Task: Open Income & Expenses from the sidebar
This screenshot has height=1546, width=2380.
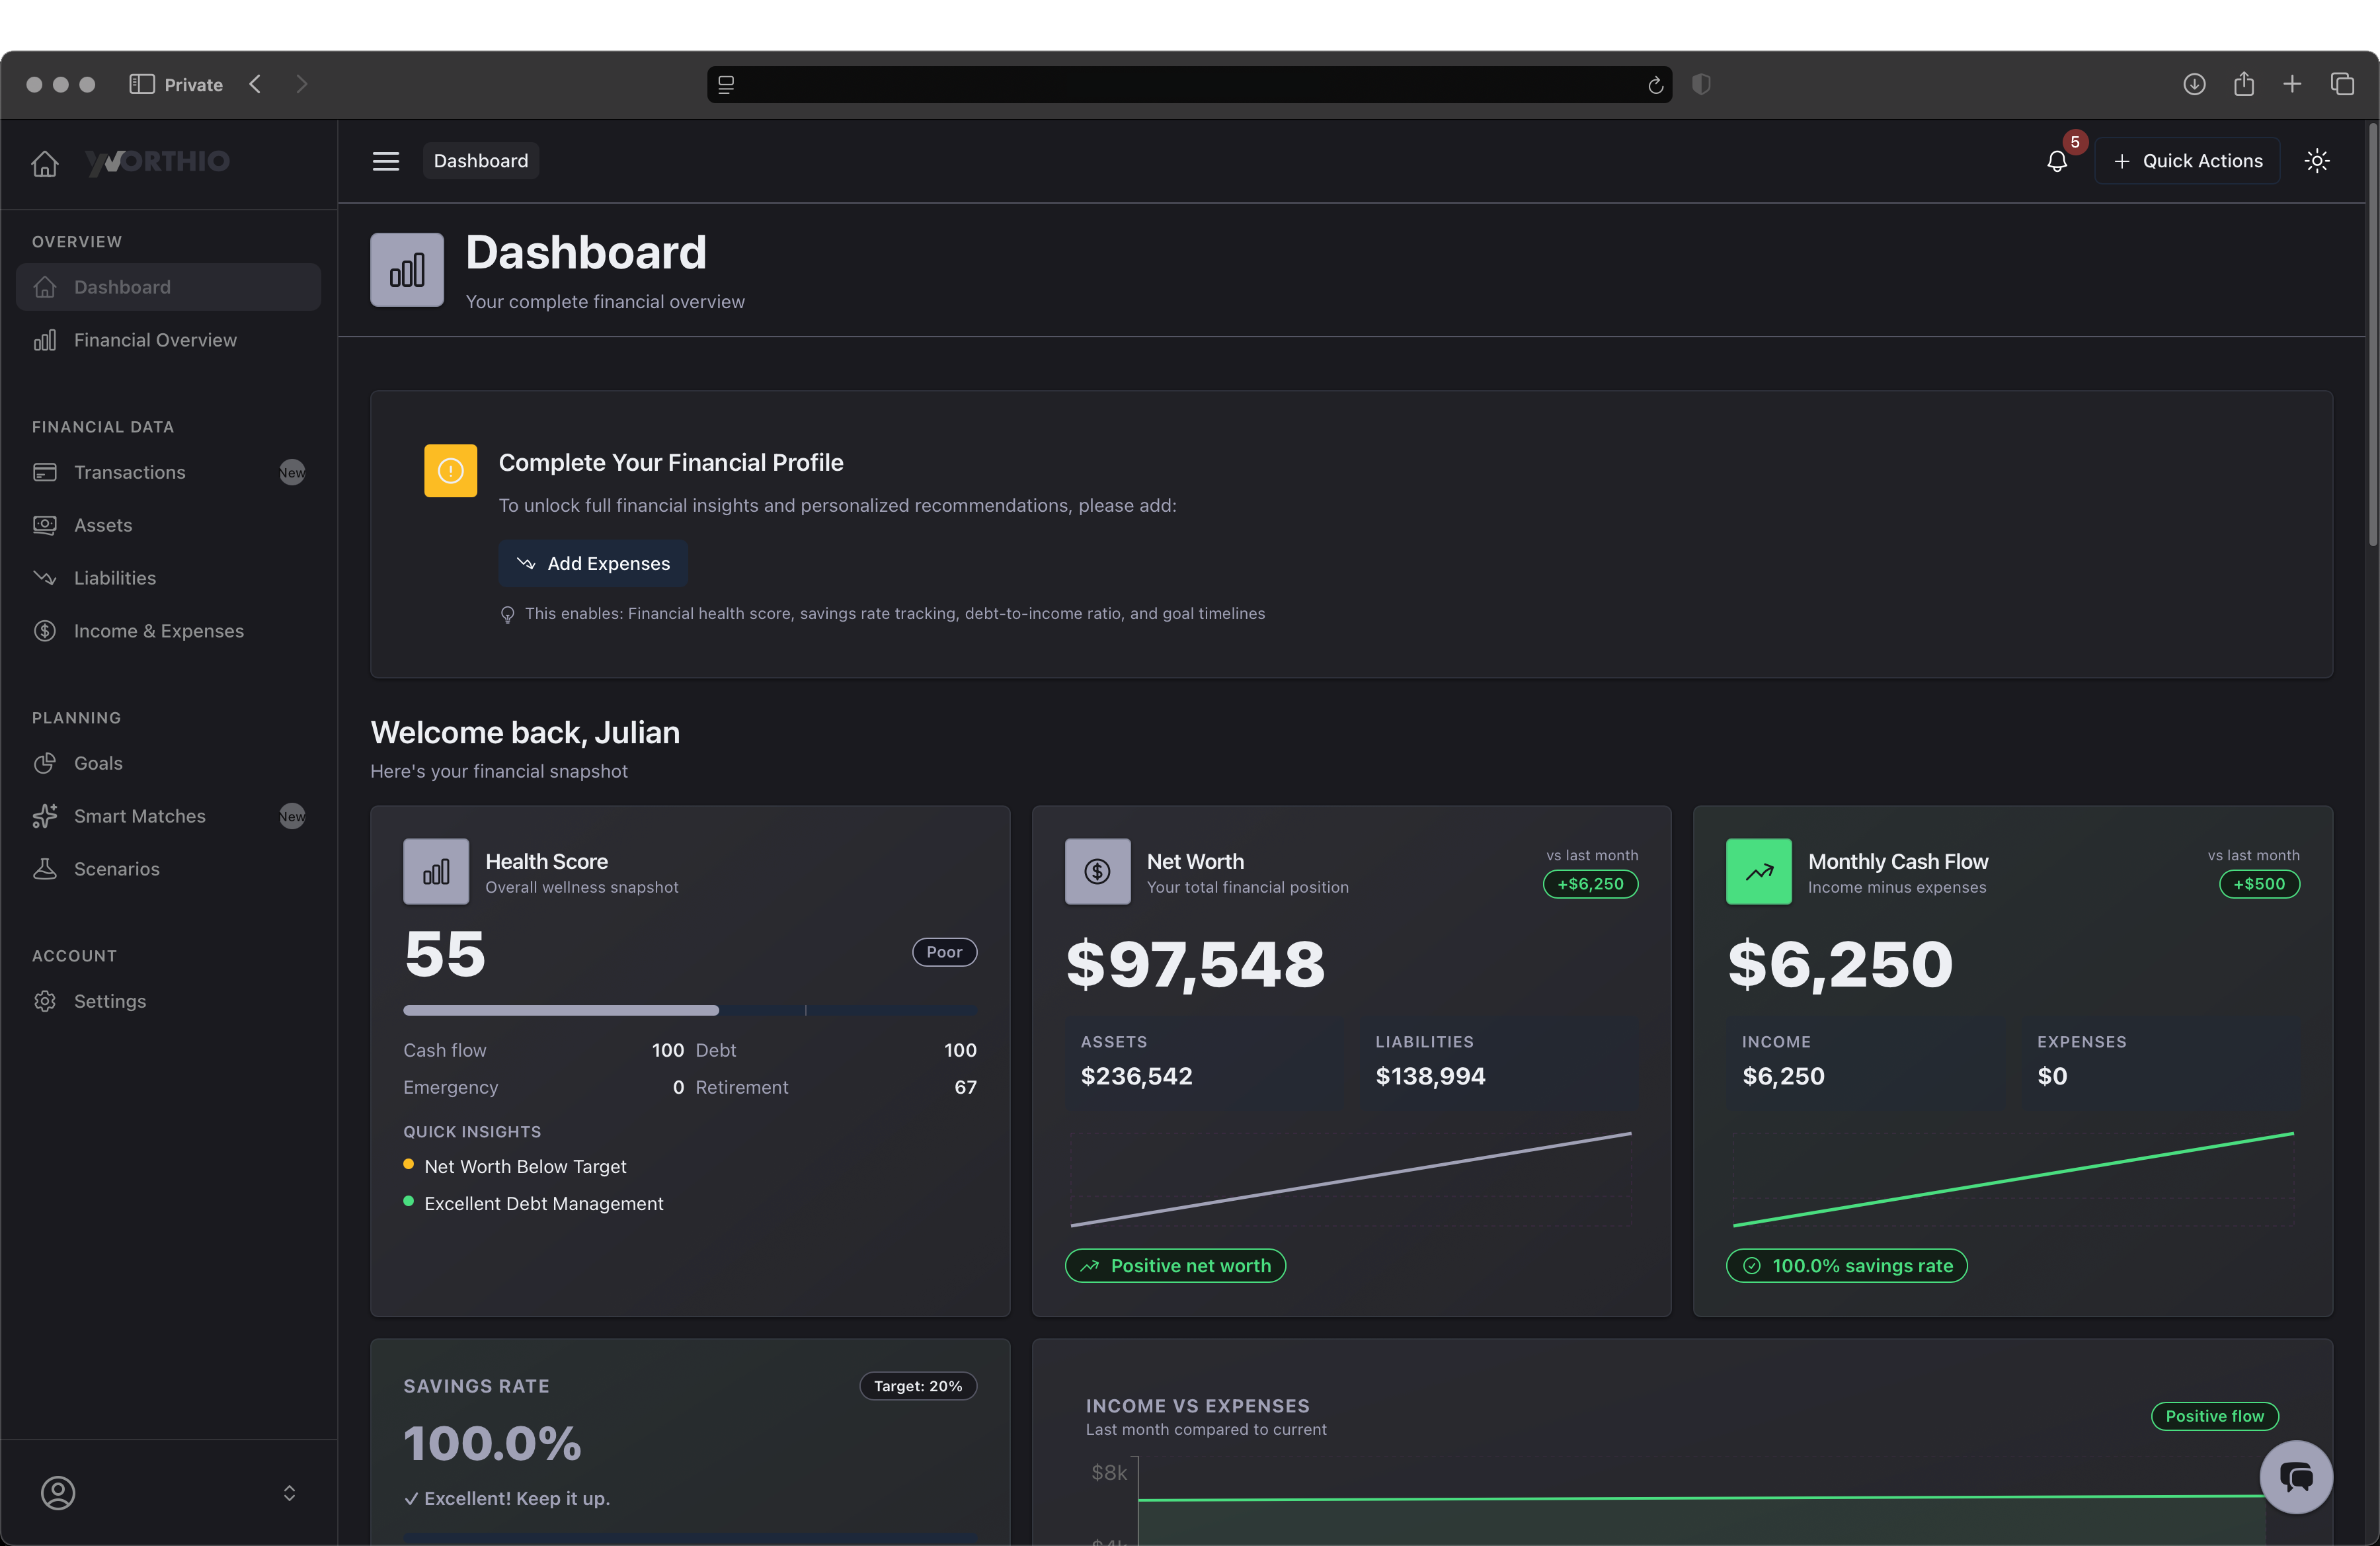Action: 159,630
